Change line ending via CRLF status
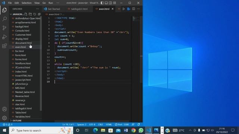239x134 pixels. (x=100, y=124)
